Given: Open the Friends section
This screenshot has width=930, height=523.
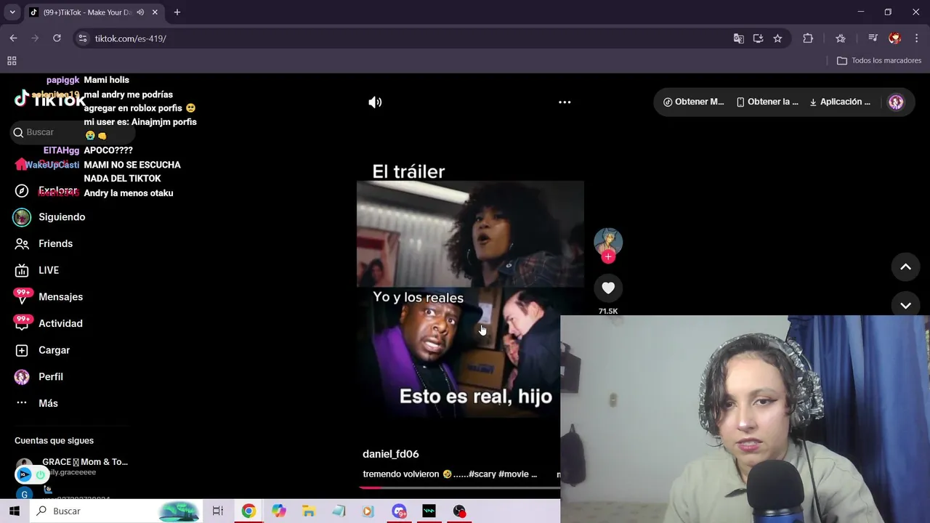Looking at the screenshot, I should 44,243.
